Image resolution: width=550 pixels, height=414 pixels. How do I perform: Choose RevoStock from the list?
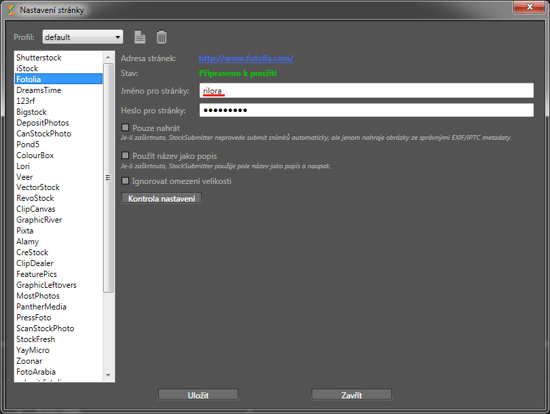(58, 198)
